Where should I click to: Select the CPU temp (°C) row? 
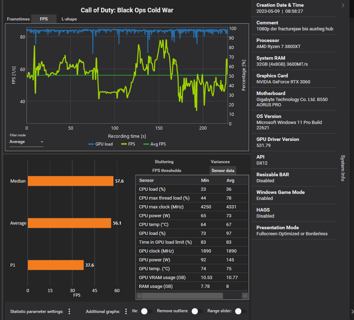coord(192,224)
